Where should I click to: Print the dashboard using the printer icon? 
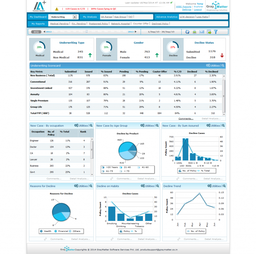[194, 32]
